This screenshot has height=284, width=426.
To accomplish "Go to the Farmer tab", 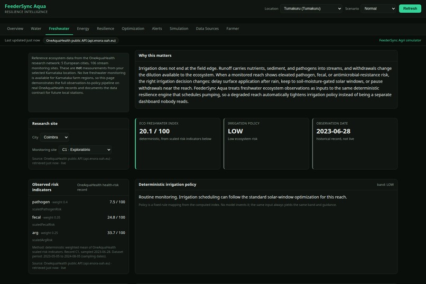I will [233, 29].
